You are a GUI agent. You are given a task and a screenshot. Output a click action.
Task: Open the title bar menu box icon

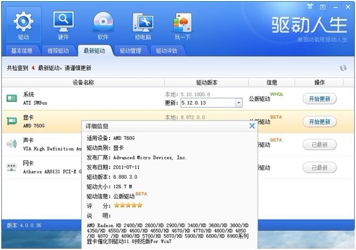pos(323,7)
